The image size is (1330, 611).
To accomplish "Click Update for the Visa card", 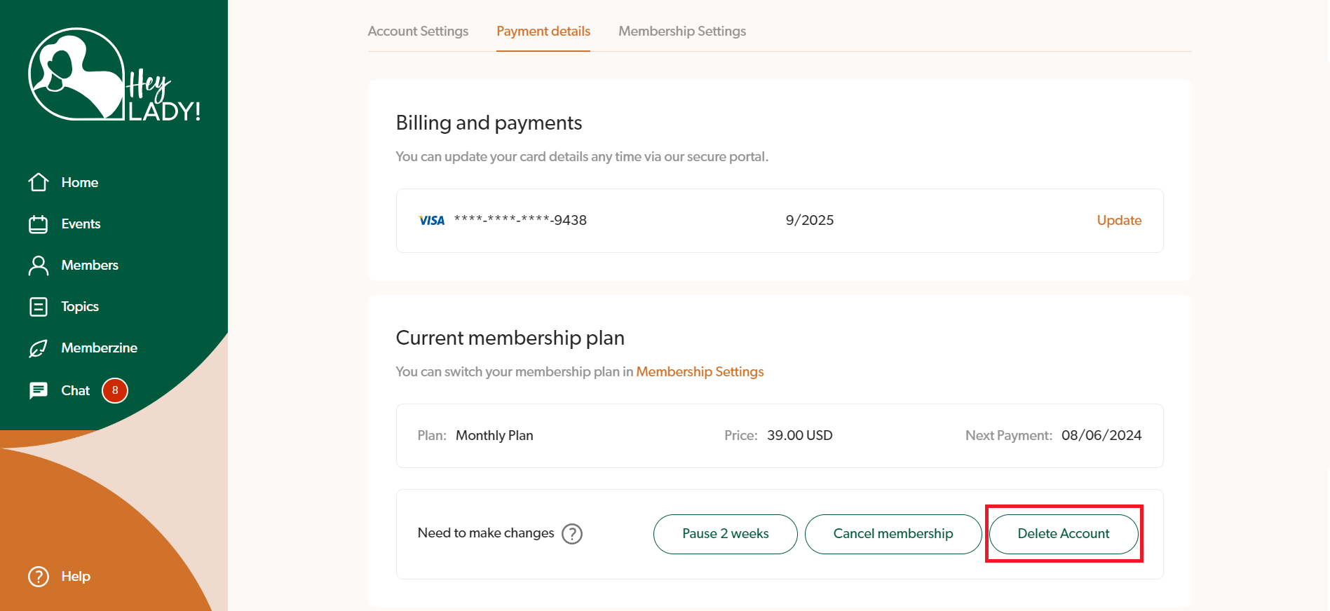I will (1119, 221).
